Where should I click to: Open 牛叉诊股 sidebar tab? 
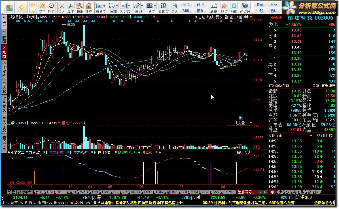(4, 124)
